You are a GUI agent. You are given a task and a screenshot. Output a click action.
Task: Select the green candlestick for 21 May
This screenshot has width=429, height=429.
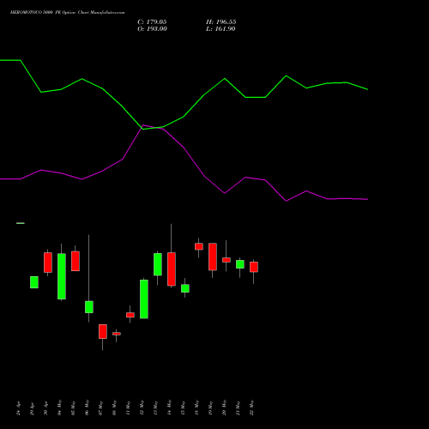(x=240, y=264)
